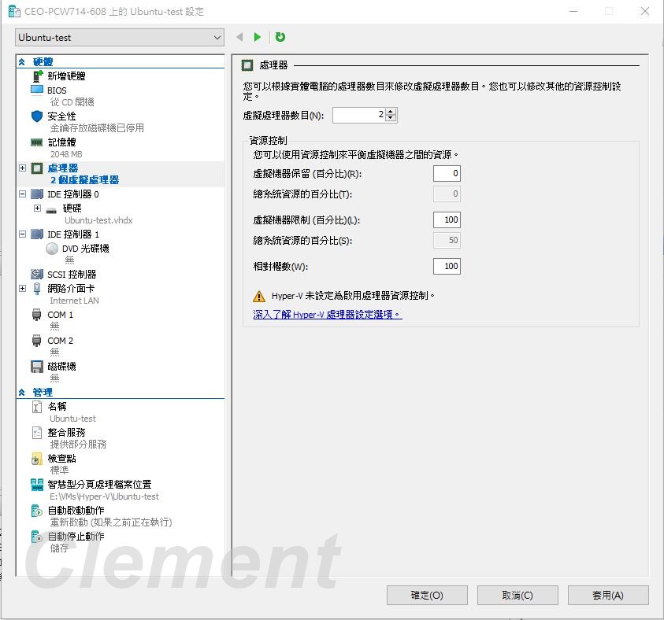Select the 硬碟 drive icon
This screenshot has height=620, width=664.
pos(51,210)
